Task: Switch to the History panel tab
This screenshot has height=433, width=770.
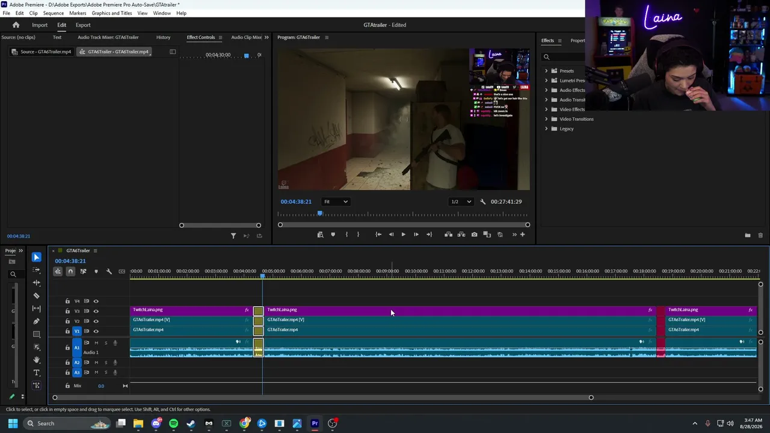Action: [x=163, y=37]
